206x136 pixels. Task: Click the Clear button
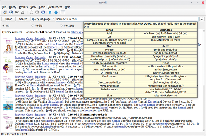point(9,19)
